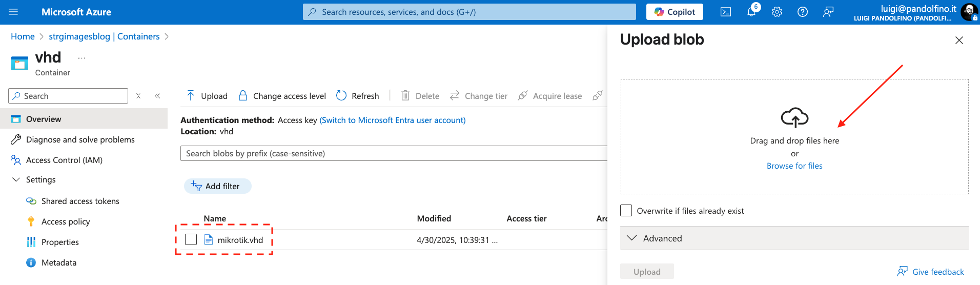Open Shared access tokens
The height and width of the screenshot is (285, 980).
coord(80,201)
